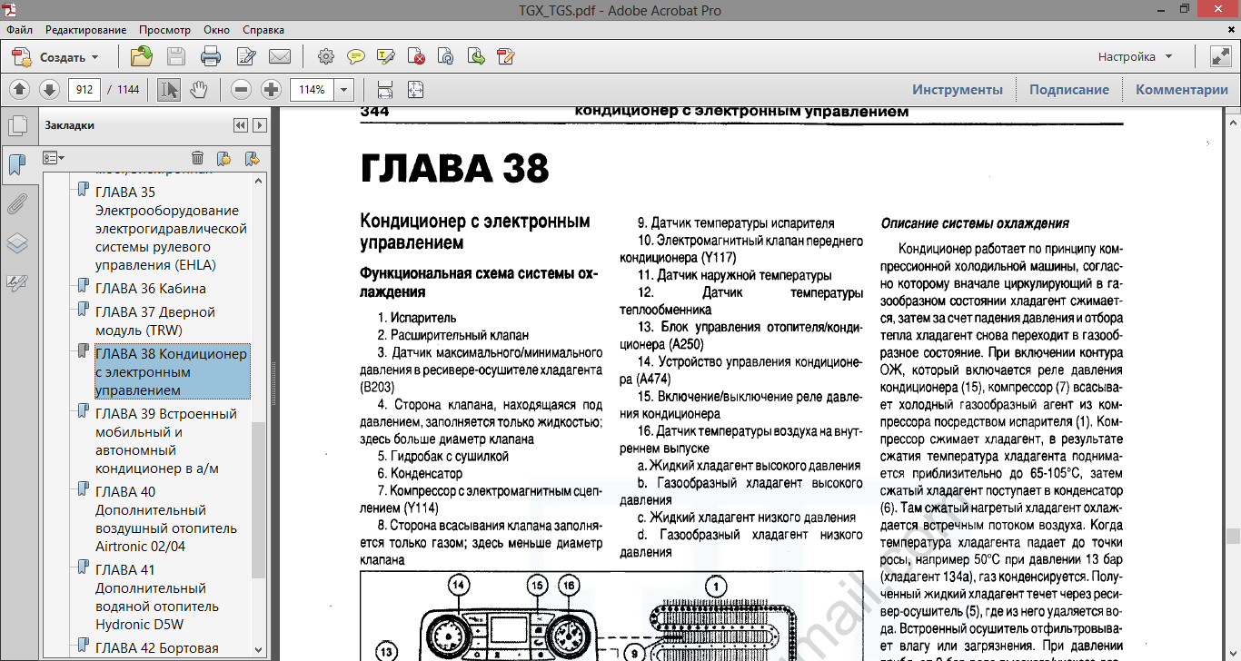Click the delete page icon

pyautogui.click(x=416, y=57)
